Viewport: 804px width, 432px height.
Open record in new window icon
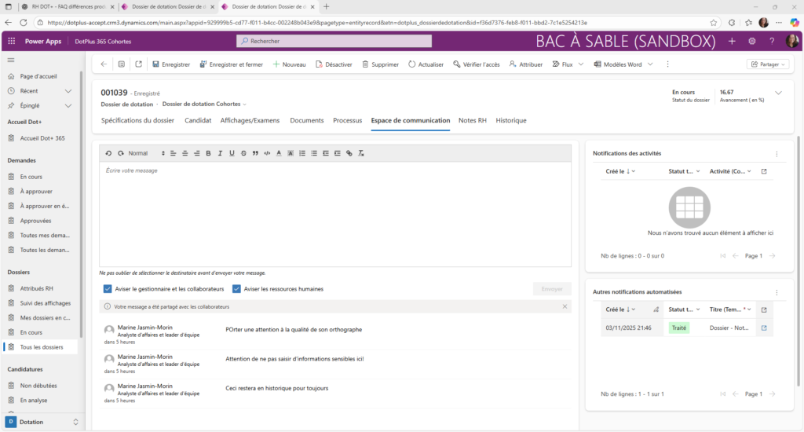(x=139, y=64)
